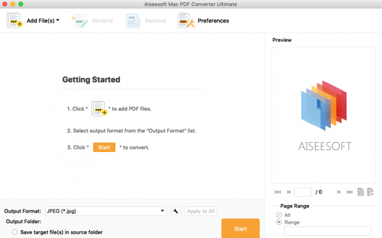Open Preferences via the wrench icon
The height and width of the screenshot is (238, 382).
coord(186,21)
